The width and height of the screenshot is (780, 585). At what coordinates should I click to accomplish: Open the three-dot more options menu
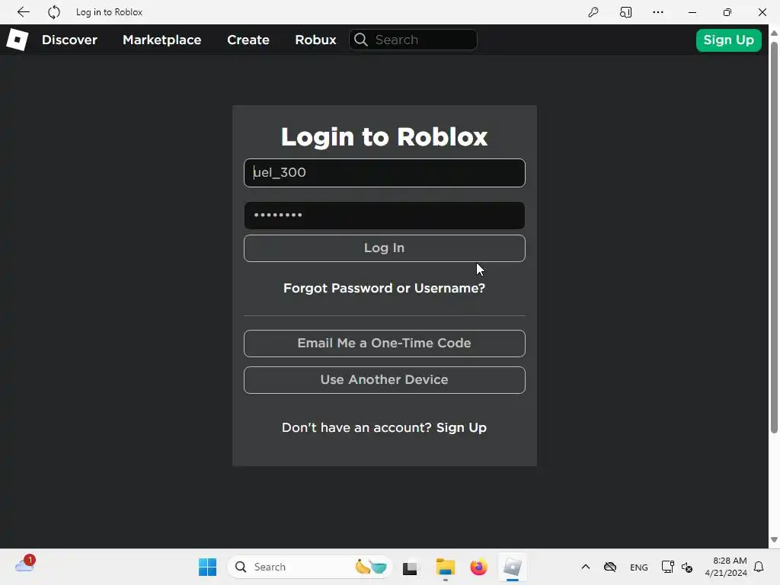click(658, 12)
